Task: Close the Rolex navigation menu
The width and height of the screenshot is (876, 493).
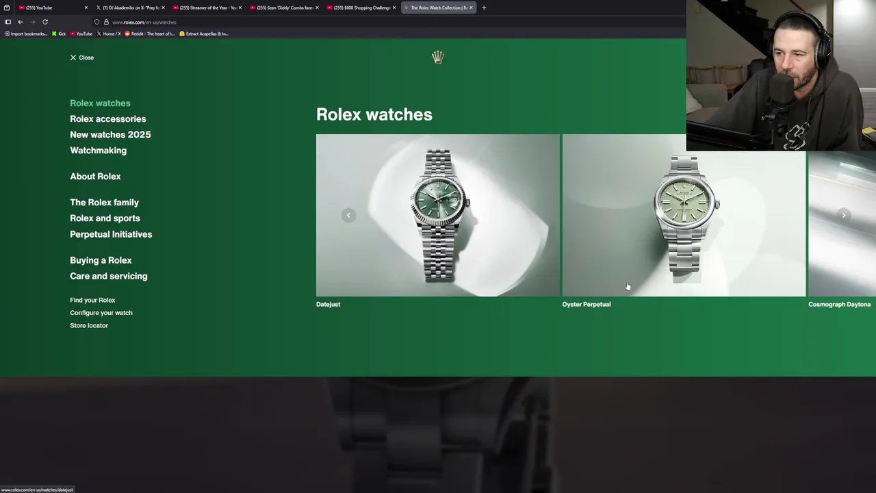Action: click(x=81, y=58)
